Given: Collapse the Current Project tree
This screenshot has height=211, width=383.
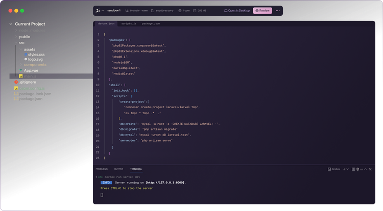Looking at the screenshot, I should [x=11, y=24].
